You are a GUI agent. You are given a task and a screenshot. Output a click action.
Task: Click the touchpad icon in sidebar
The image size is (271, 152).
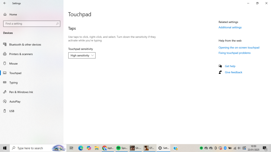5,73
